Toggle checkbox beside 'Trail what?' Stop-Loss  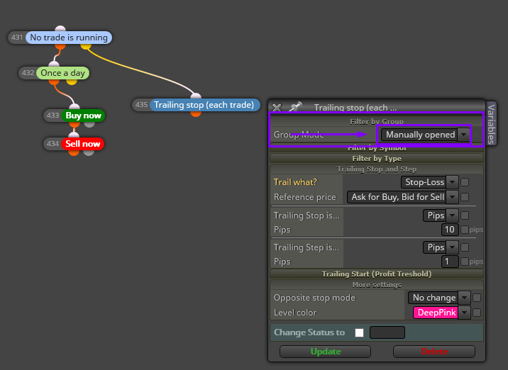click(x=465, y=182)
